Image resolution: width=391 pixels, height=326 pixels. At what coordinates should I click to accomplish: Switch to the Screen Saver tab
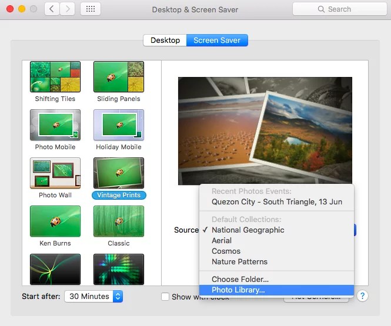tap(217, 40)
